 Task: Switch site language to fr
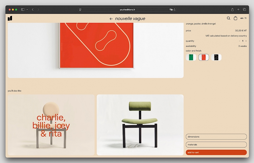(x=246, y=18)
